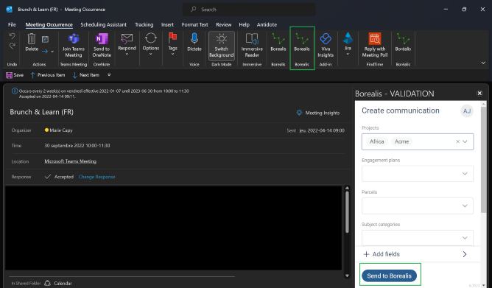Click the Undo arrow icon

click(12, 36)
